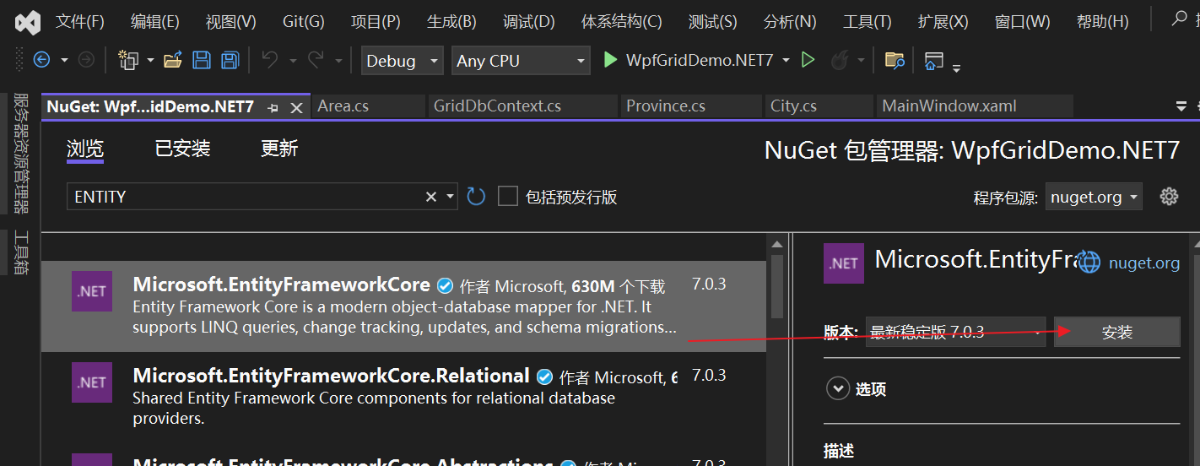Open the New Project icon dropdown arrow
This screenshot has width=1200, height=466.
(150, 60)
